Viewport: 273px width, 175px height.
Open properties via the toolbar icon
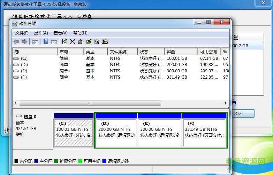click(x=81, y=42)
